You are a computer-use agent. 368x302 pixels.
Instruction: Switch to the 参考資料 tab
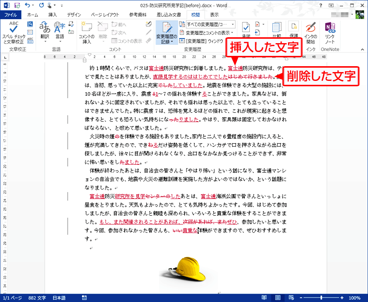[x=138, y=15]
